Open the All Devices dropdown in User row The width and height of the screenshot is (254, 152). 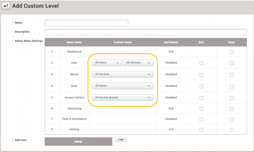tap(138, 63)
